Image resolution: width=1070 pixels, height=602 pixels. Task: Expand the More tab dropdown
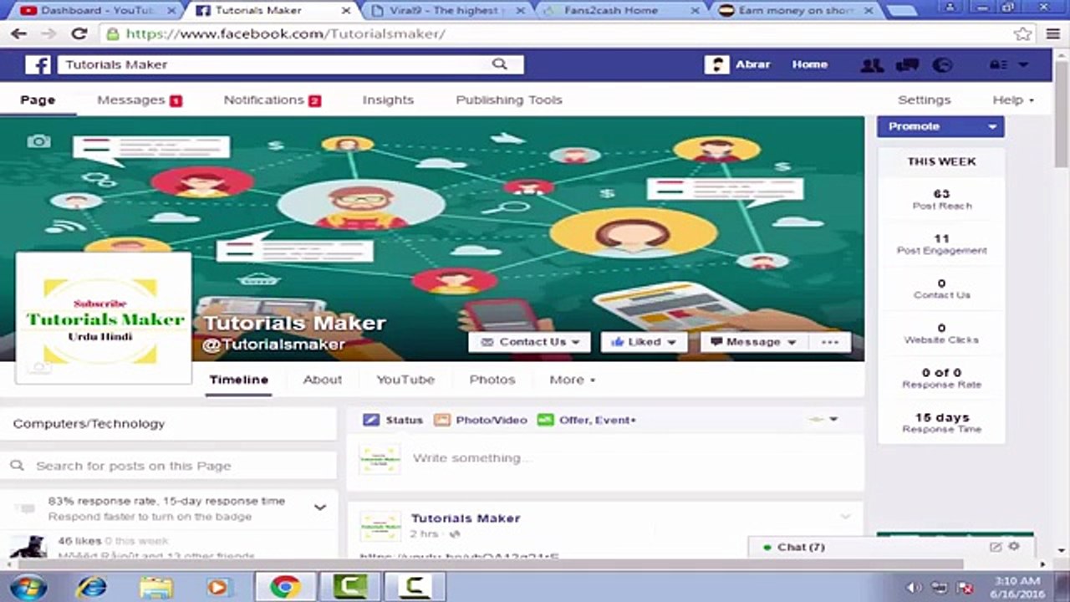[x=573, y=380]
